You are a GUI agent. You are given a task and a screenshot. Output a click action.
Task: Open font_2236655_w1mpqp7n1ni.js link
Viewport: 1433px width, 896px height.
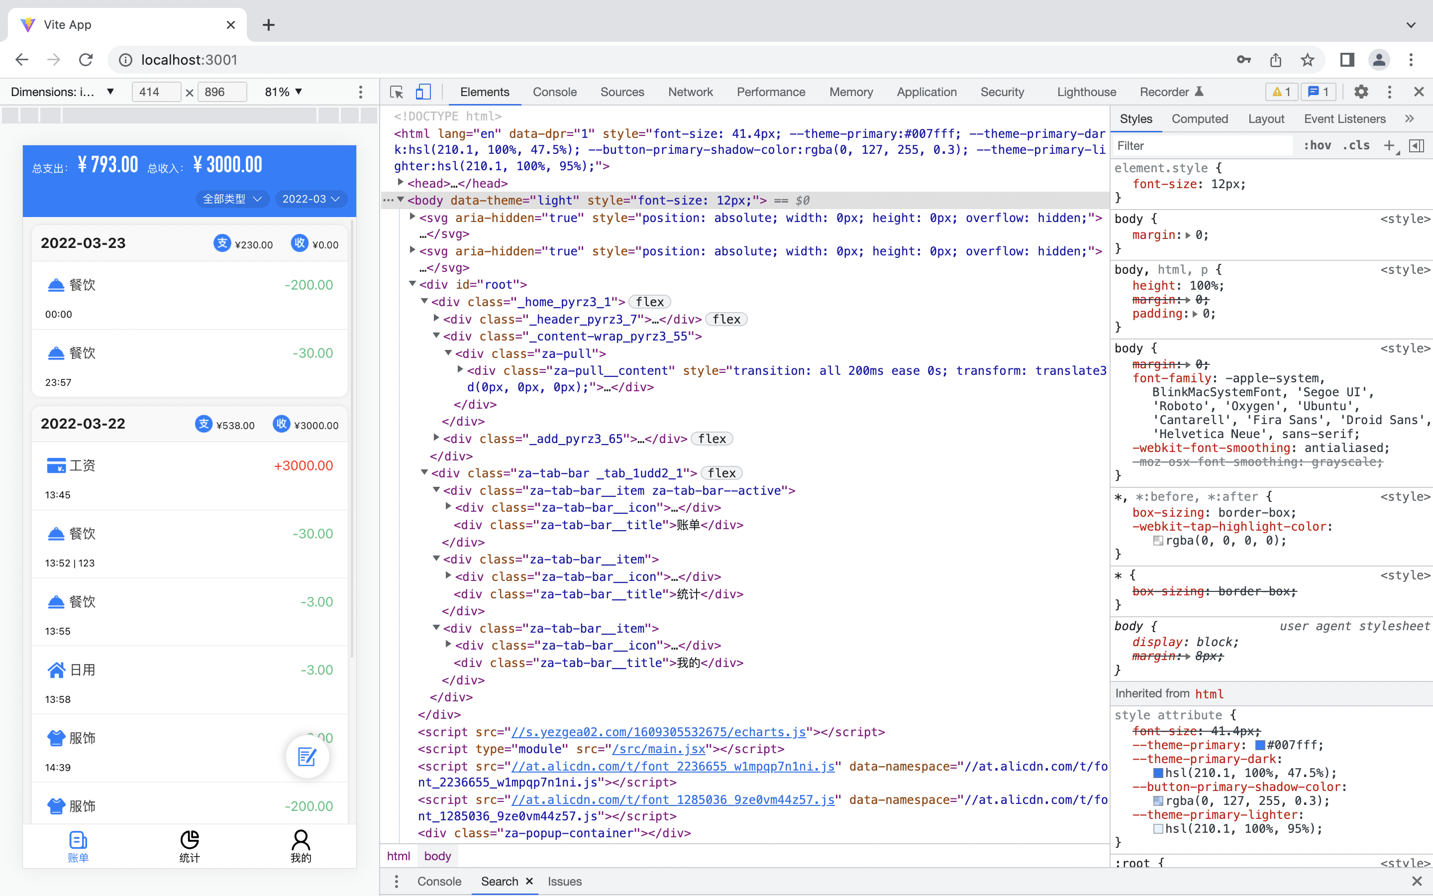[x=673, y=766]
